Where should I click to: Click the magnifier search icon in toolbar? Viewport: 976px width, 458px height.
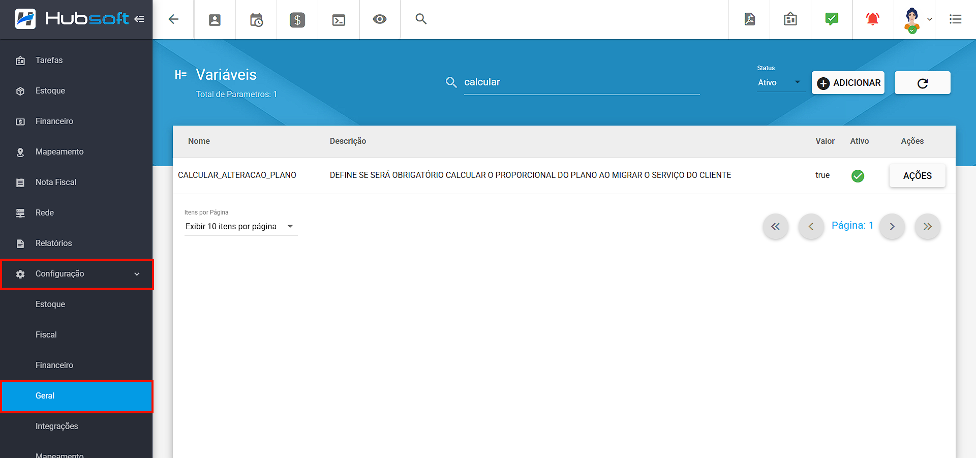click(x=421, y=19)
